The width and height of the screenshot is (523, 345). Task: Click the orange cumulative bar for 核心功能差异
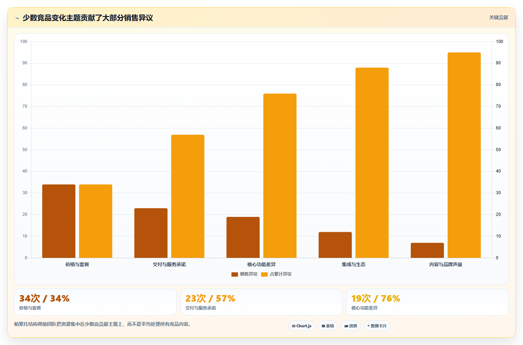pyautogui.click(x=280, y=176)
